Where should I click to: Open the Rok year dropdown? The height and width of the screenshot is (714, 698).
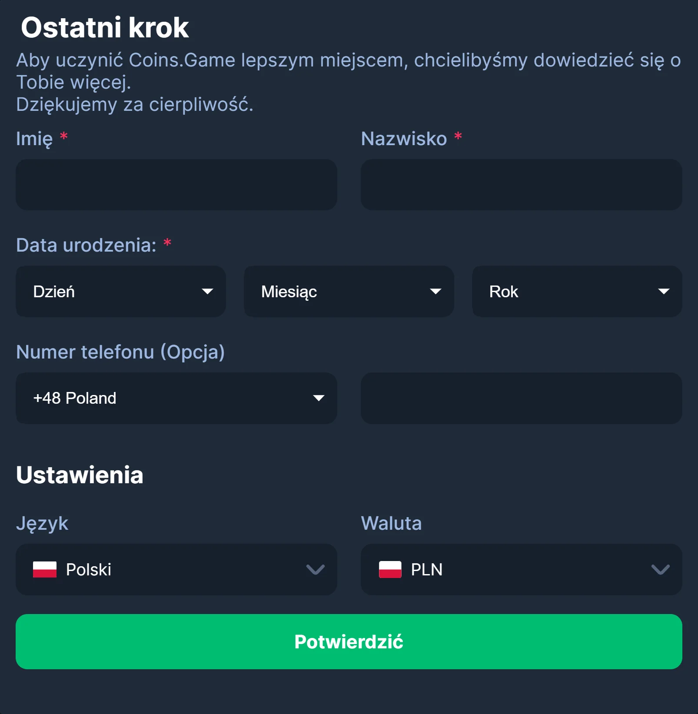[x=577, y=291]
